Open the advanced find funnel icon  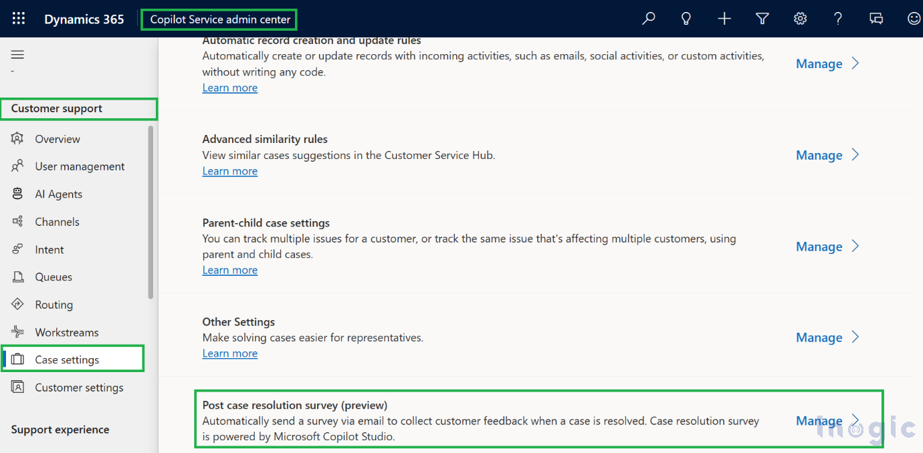click(762, 19)
